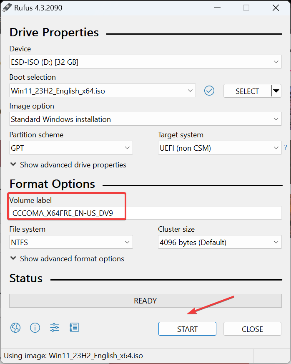Show the log icon
This screenshot has width=291, height=364.
tap(74, 328)
